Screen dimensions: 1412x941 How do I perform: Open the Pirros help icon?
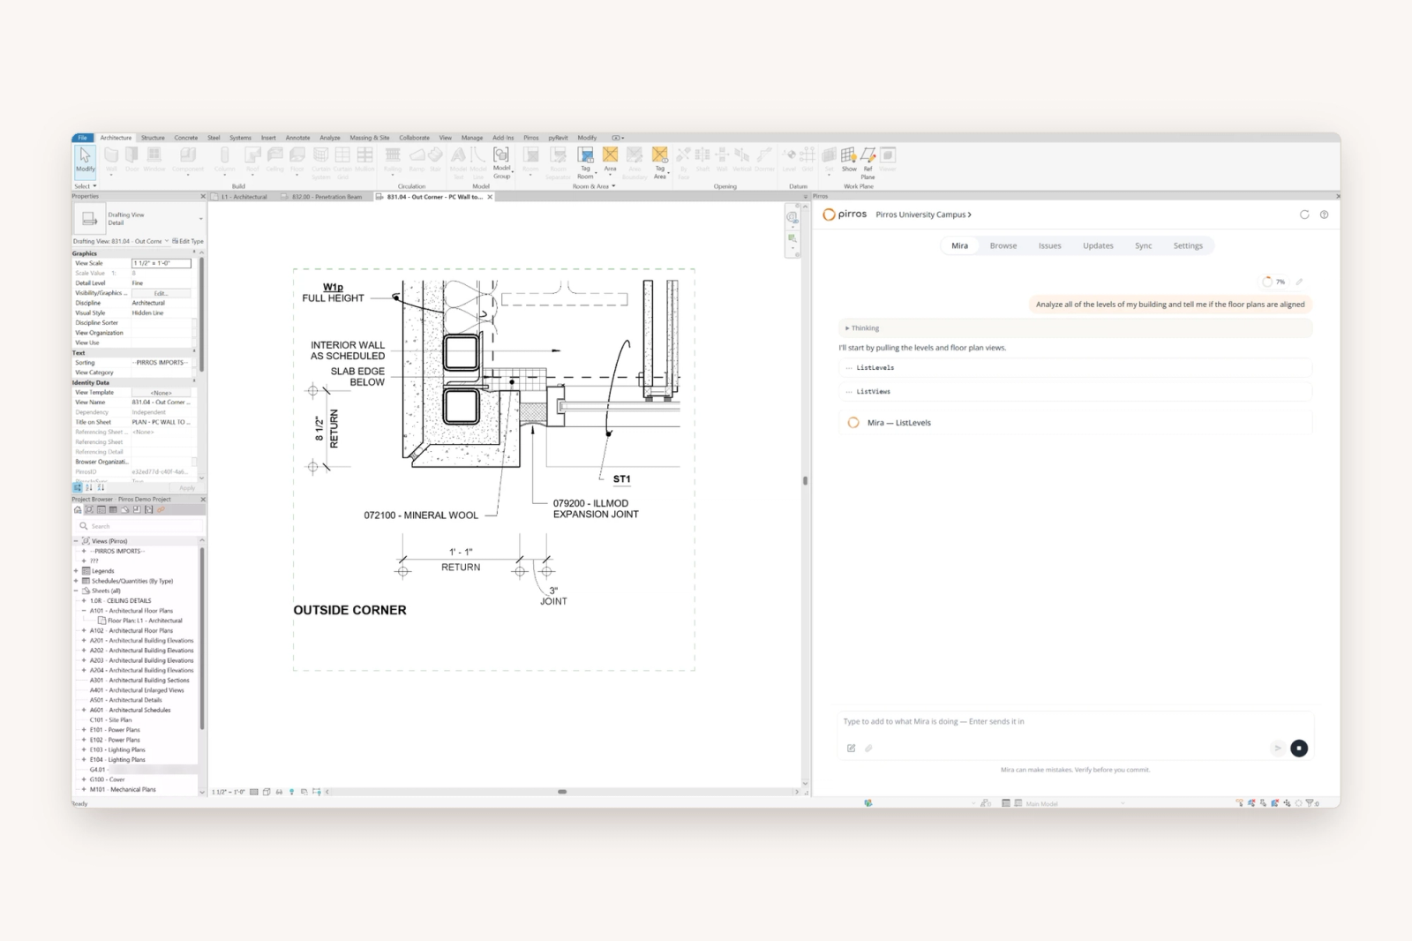(1324, 215)
